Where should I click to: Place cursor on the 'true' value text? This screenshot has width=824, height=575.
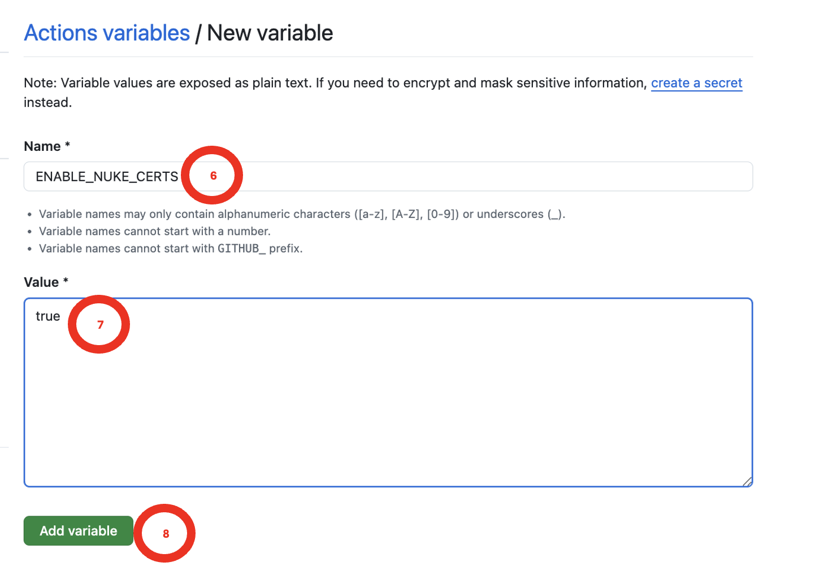(48, 316)
